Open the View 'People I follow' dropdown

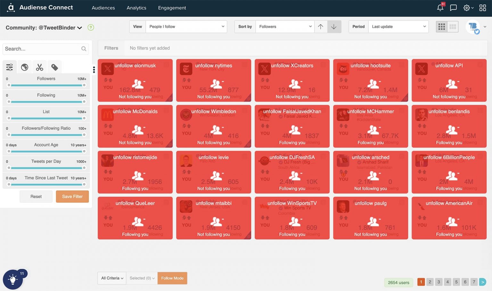(x=186, y=27)
